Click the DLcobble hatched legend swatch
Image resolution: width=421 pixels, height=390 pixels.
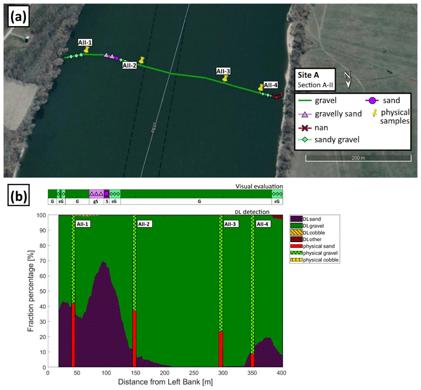pyautogui.click(x=296, y=232)
